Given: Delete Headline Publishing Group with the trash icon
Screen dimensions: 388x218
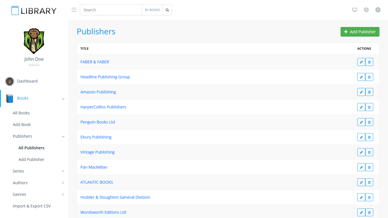Looking at the screenshot, I should (369, 77).
